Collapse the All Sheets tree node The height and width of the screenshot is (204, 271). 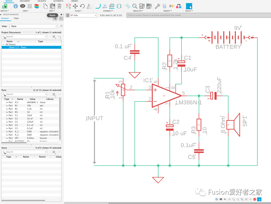click(x=3, y=44)
